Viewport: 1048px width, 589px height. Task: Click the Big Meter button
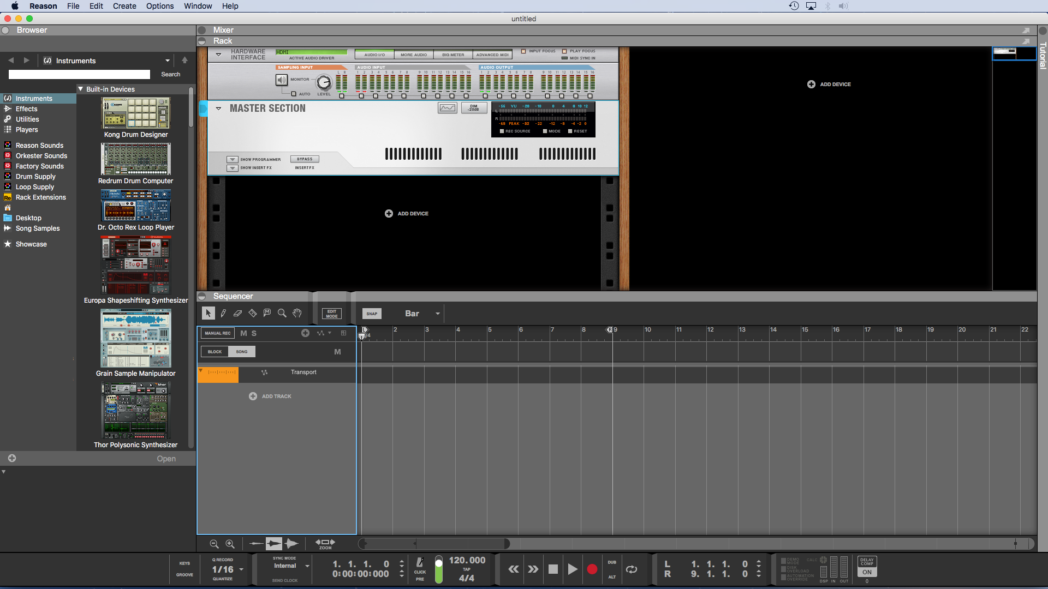453,55
